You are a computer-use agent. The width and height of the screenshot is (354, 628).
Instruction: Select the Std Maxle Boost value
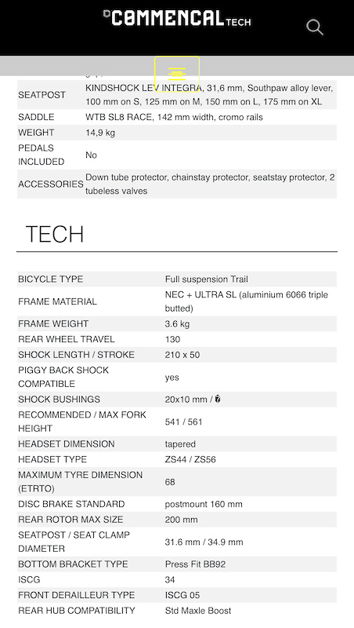pos(198,611)
